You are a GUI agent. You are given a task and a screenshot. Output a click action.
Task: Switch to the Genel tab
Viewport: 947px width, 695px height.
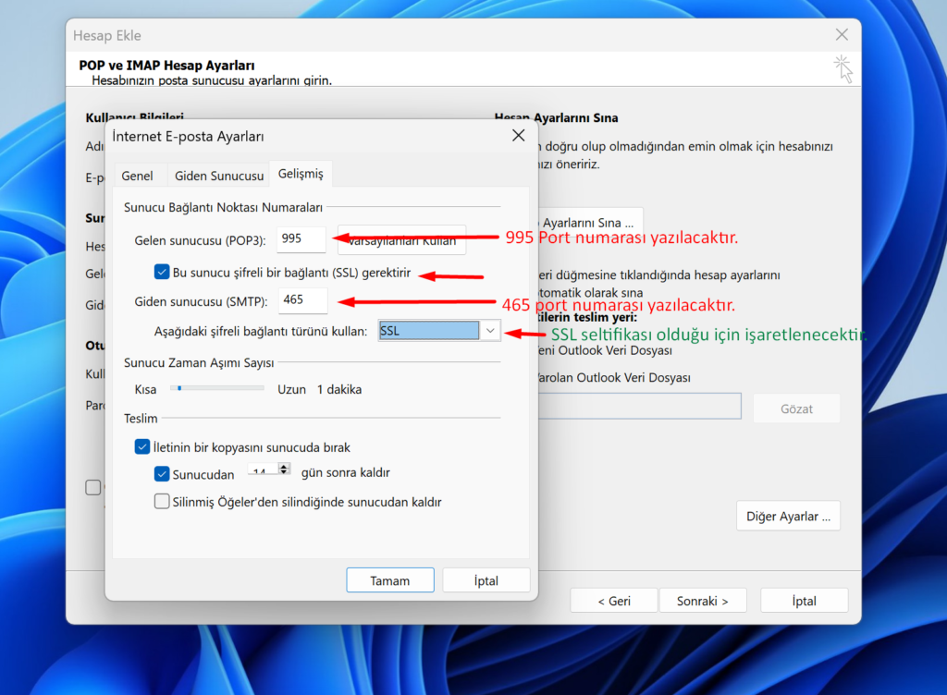[138, 176]
